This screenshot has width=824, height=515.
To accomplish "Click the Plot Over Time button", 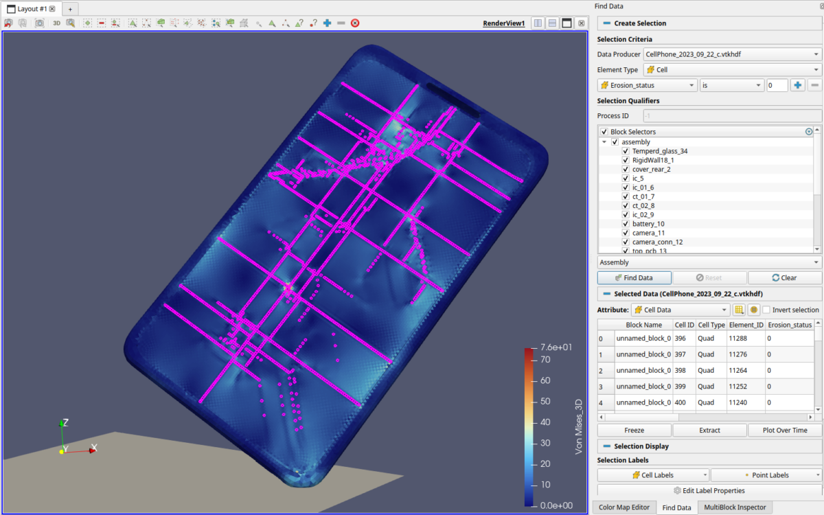I will pyautogui.click(x=784, y=430).
